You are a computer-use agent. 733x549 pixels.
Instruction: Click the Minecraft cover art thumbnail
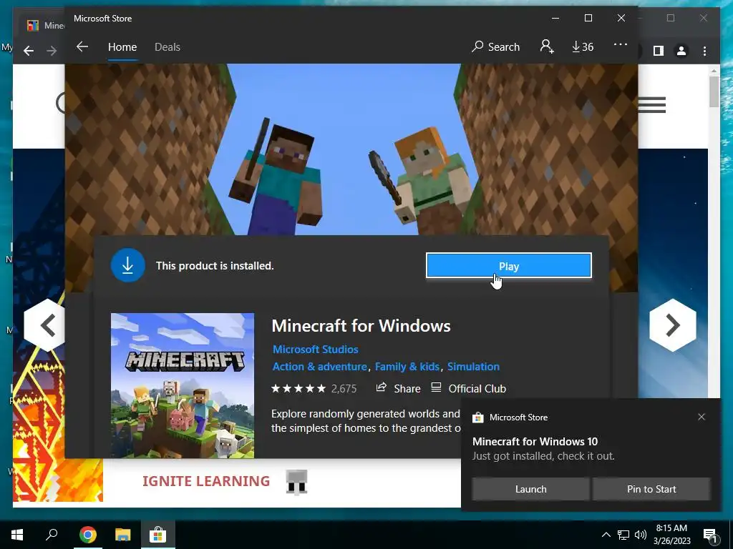[183, 385]
